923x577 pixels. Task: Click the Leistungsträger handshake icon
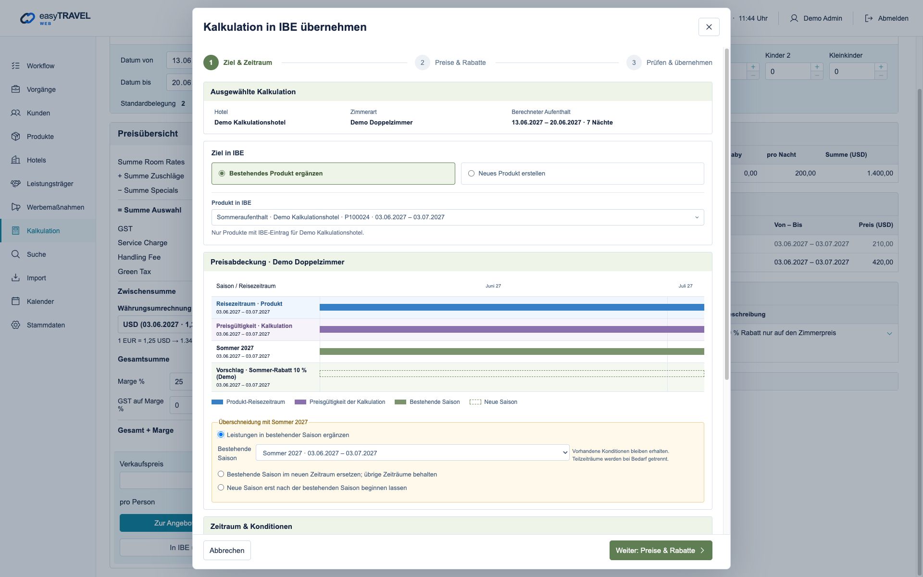coord(15,184)
